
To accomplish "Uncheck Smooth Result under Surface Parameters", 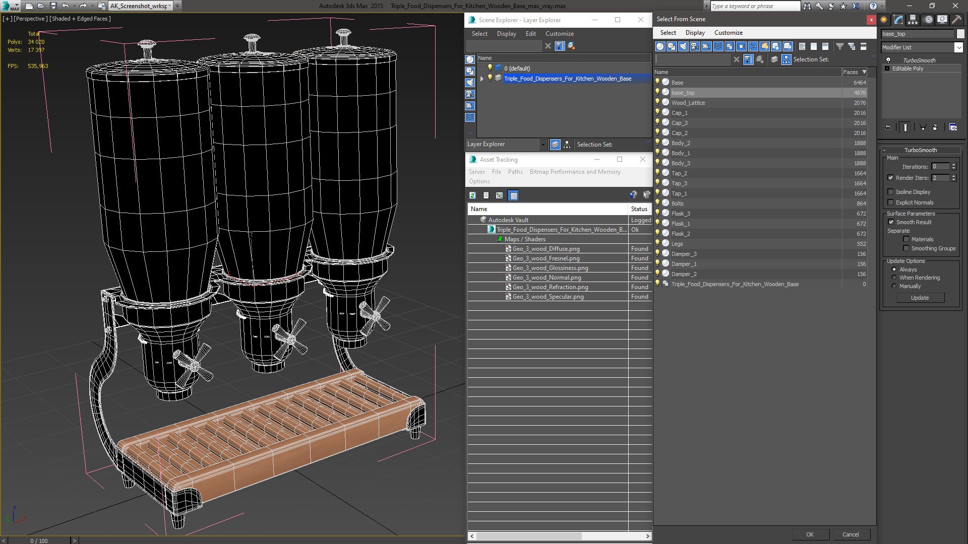I will (x=891, y=222).
